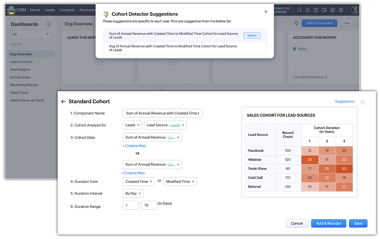Click the Add & Reorder button
380x239 pixels.
point(328,223)
